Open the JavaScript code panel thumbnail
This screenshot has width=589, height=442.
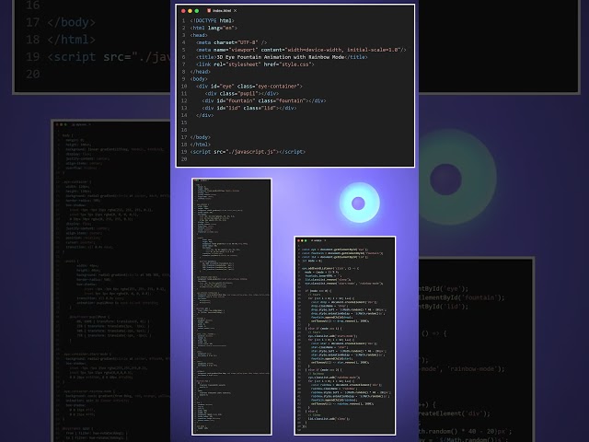point(345,335)
